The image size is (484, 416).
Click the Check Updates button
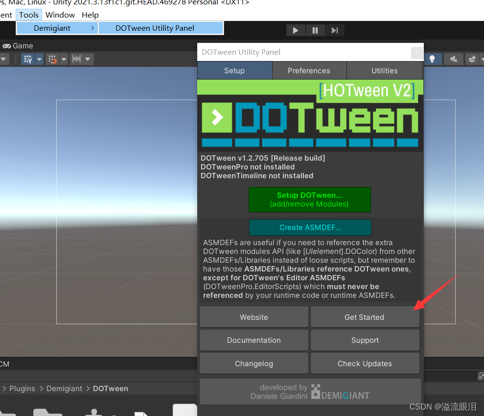point(365,363)
